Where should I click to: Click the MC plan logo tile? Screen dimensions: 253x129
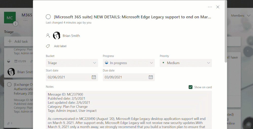tap(10, 18)
